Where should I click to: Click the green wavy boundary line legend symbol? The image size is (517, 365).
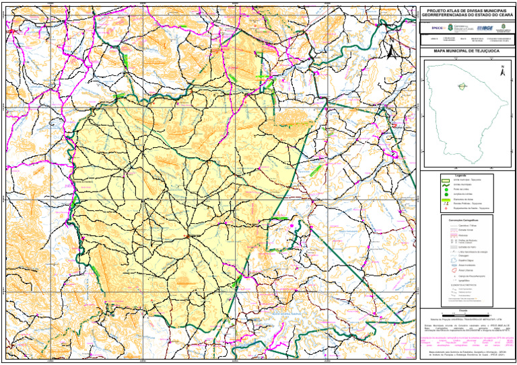(446, 186)
